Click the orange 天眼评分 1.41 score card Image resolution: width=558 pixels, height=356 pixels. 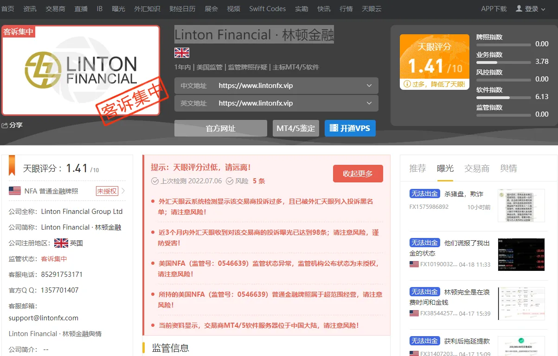[435, 62]
